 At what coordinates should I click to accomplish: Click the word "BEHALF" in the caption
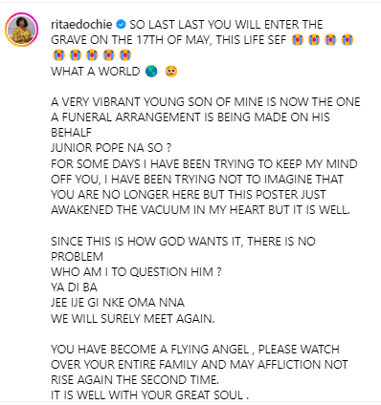pos(72,133)
